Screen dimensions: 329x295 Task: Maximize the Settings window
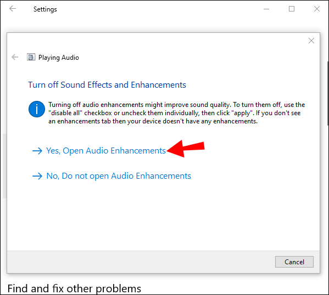[292, 9]
